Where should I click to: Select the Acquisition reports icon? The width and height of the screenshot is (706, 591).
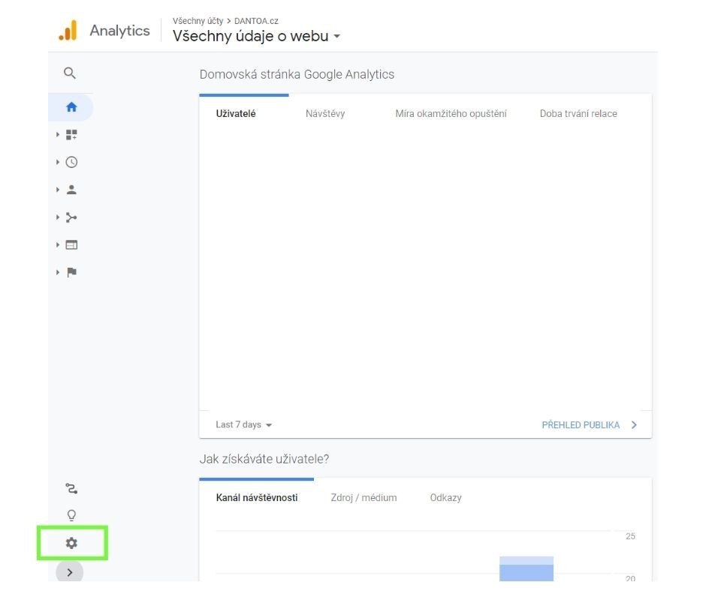pos(70,217)
